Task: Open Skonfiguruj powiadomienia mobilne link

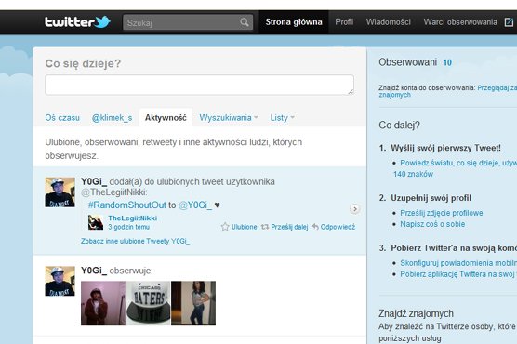Action: point(458,263)
